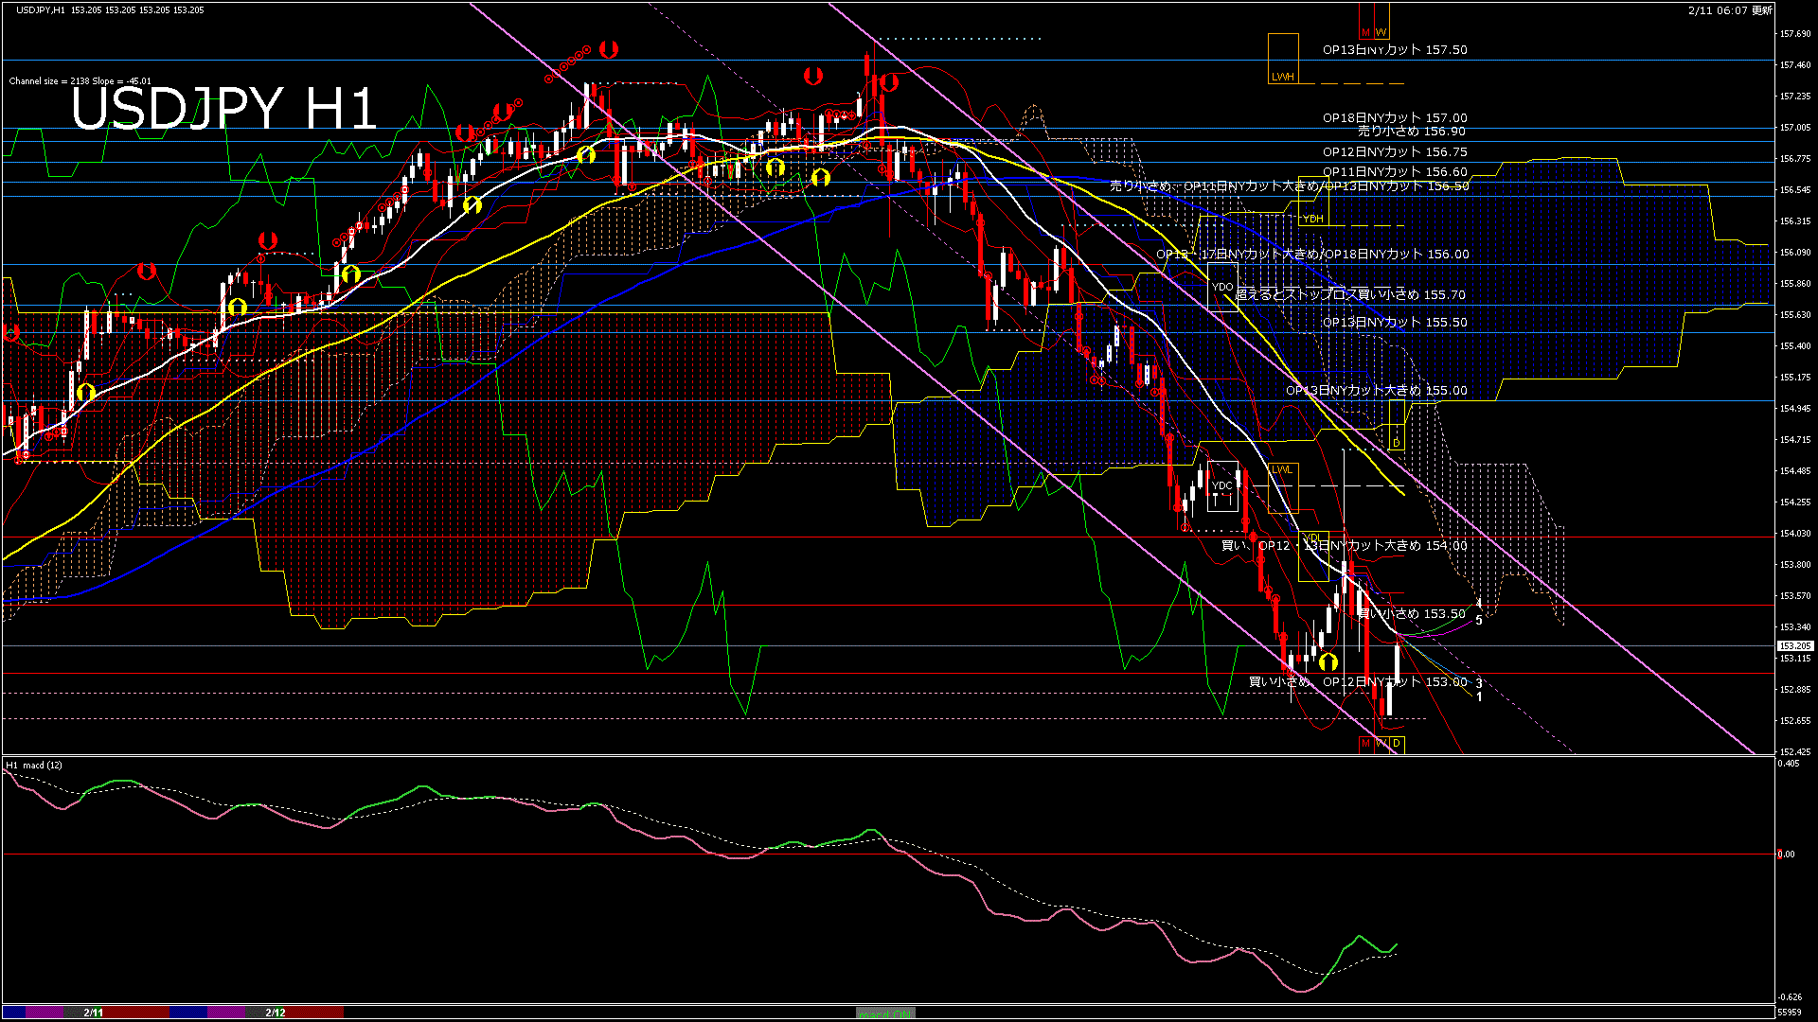Click the USDJPY H1 chart title
This screenshot has width=1818, height=1022.
(x=224, y=109)
